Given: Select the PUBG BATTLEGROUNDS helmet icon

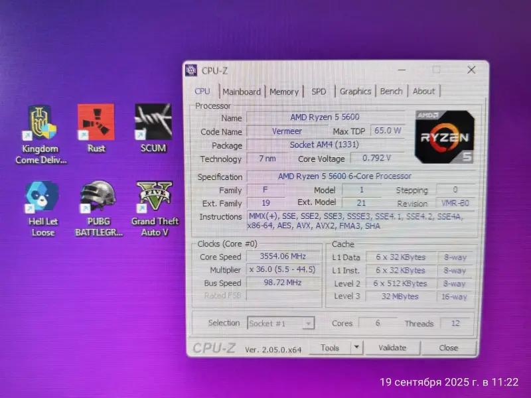Looking at the screenshot, I should (x=98, y=196).
